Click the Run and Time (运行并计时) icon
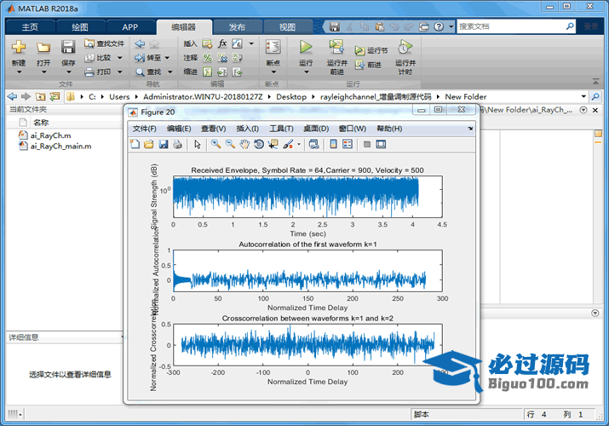This screenshot has width=609, height=426. coord(405,48)
